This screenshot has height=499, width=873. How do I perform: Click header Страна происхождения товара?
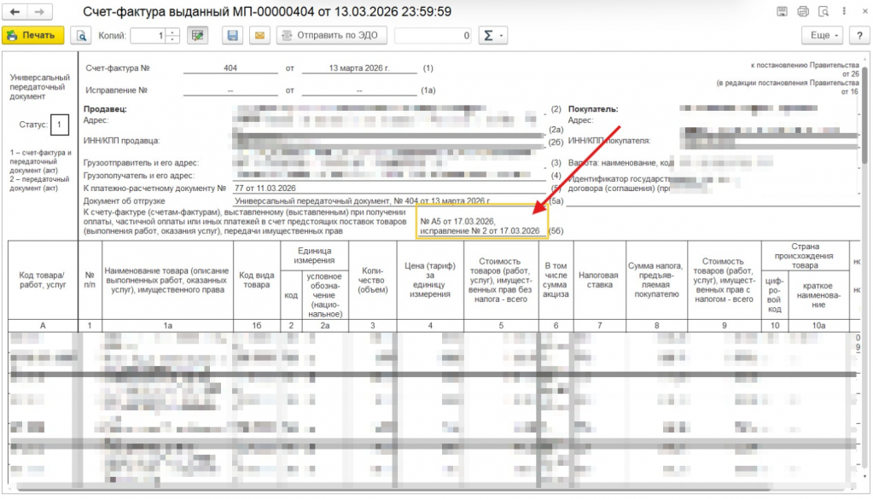(805, 256)
